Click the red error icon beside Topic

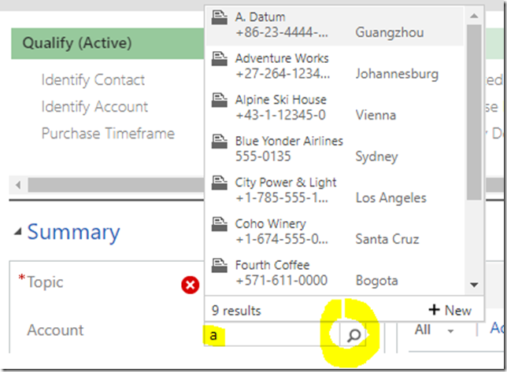(190, 285)
